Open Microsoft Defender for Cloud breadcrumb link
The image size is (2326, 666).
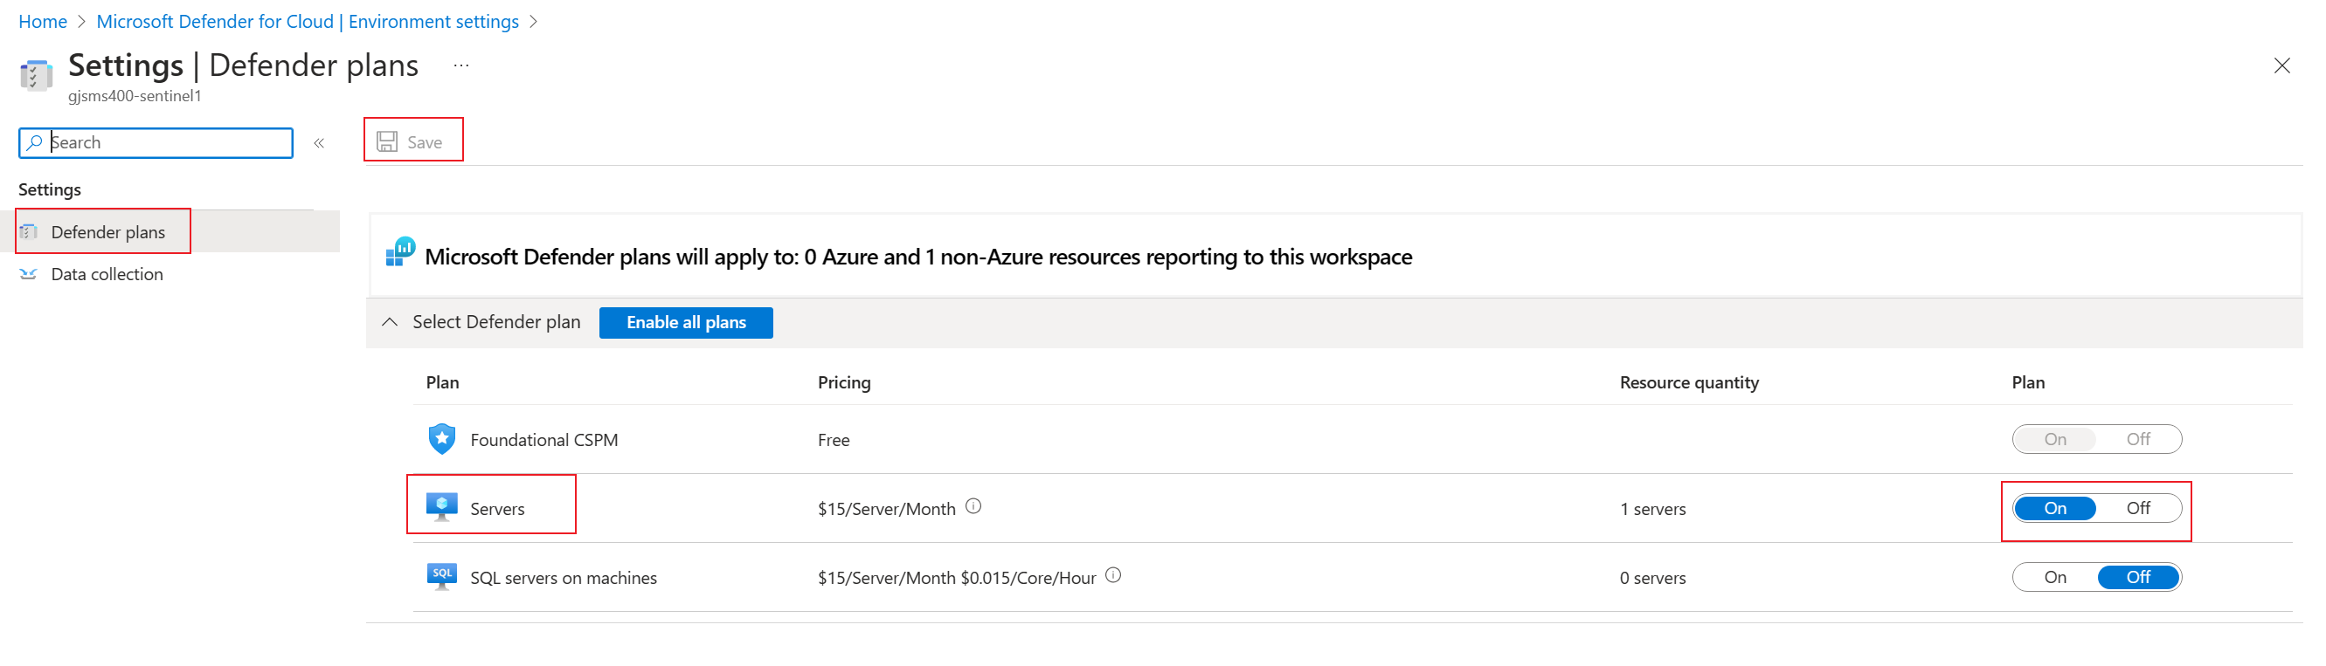[307, 22]
